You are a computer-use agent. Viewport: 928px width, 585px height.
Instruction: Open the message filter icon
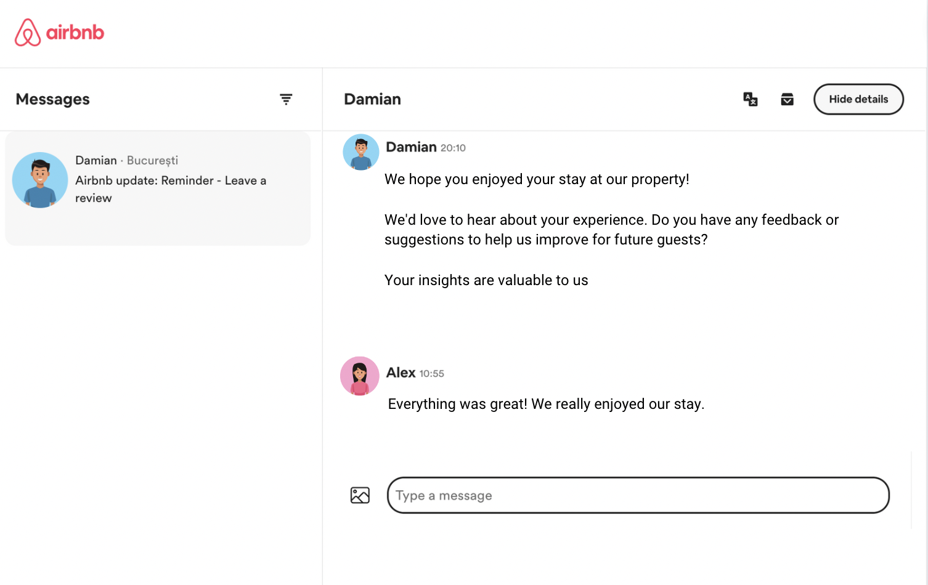coord(286,99)
